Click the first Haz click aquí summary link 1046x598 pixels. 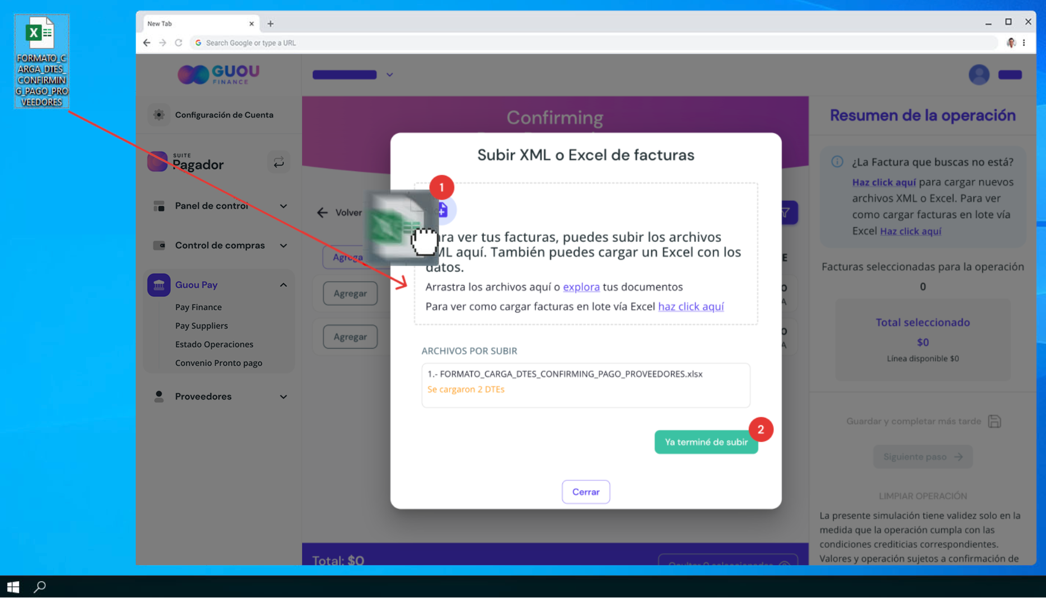pyautogui.click(x=883, y=182)
